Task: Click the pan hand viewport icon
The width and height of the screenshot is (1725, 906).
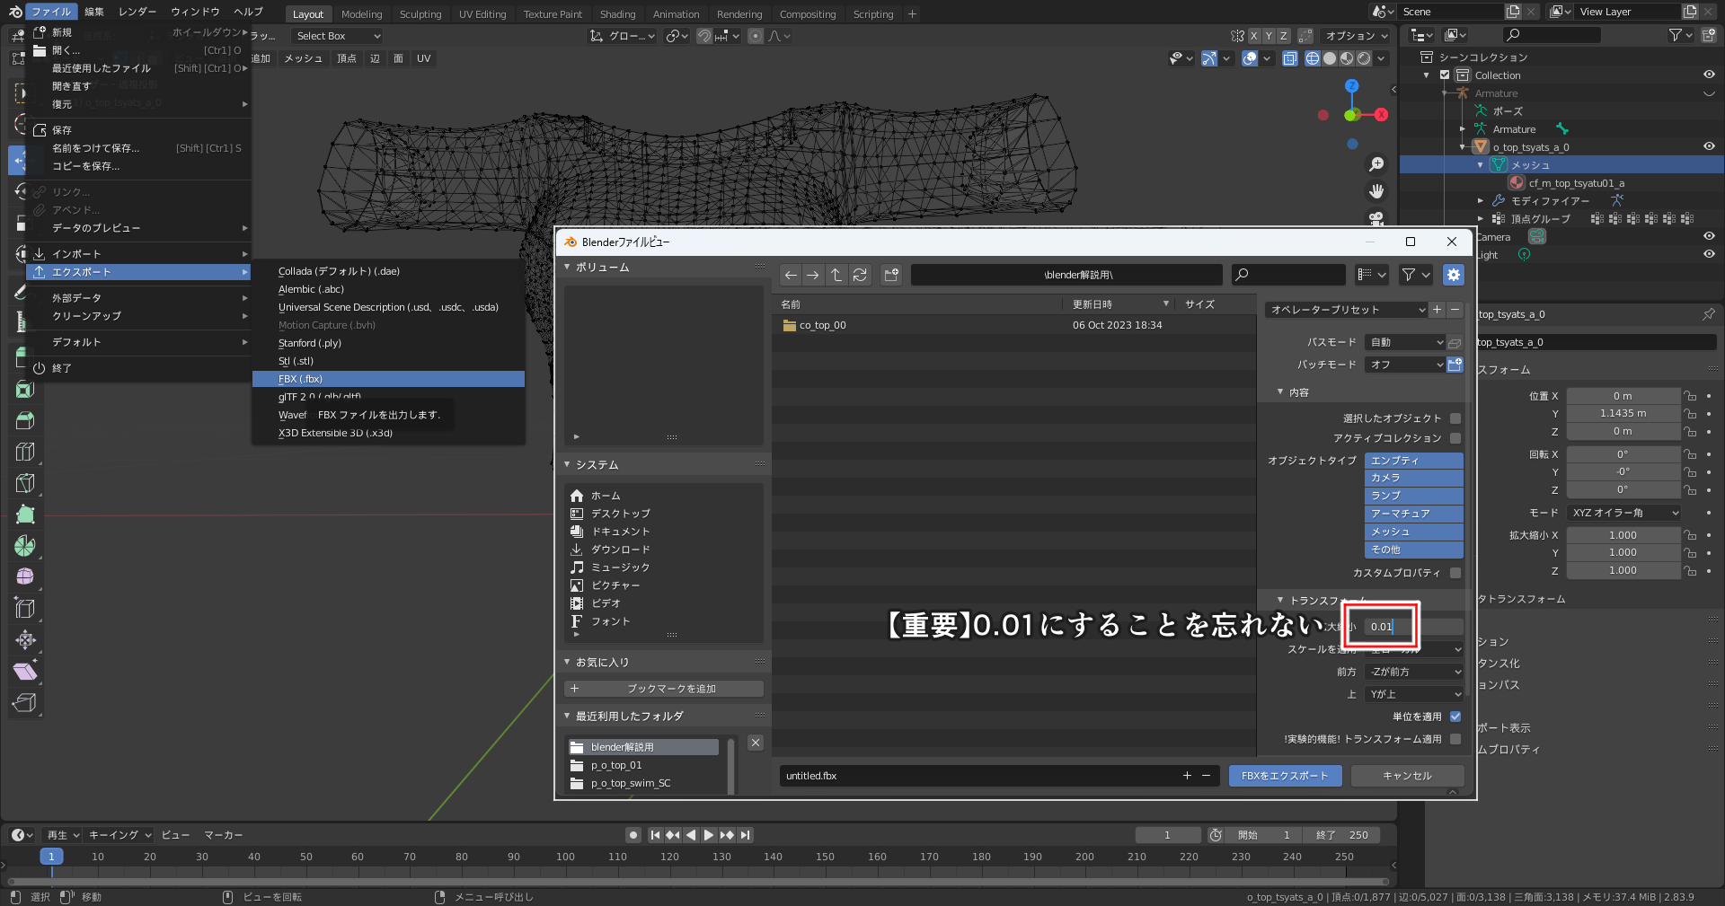Action: (1376, 191)
